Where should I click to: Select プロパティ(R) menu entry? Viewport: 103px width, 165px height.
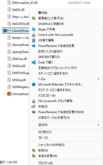[45, 163]
